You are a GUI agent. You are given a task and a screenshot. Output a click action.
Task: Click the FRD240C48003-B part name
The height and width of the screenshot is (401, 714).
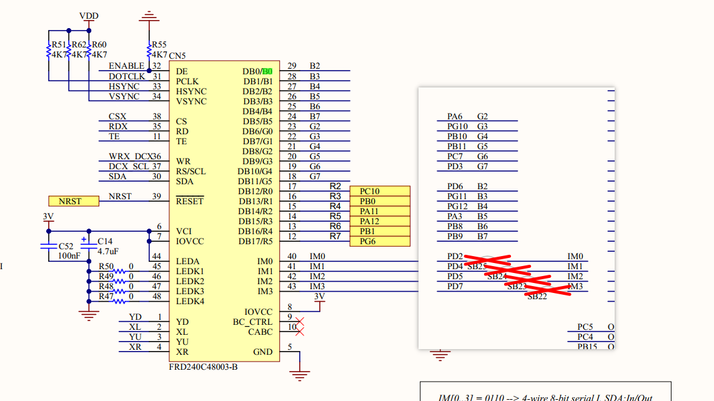click(203, 367)
